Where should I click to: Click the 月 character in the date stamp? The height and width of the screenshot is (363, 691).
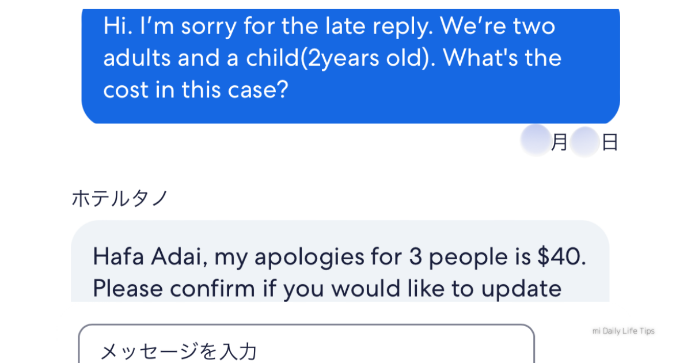(x=559, y=142)
